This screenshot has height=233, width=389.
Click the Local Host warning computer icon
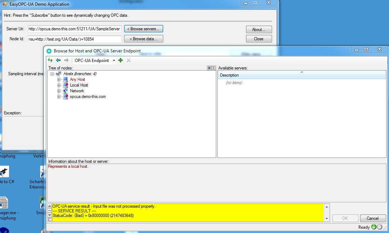click(x=65, y=85)
